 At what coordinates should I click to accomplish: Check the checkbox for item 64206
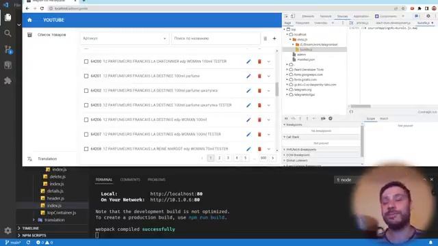pos(86,120)
